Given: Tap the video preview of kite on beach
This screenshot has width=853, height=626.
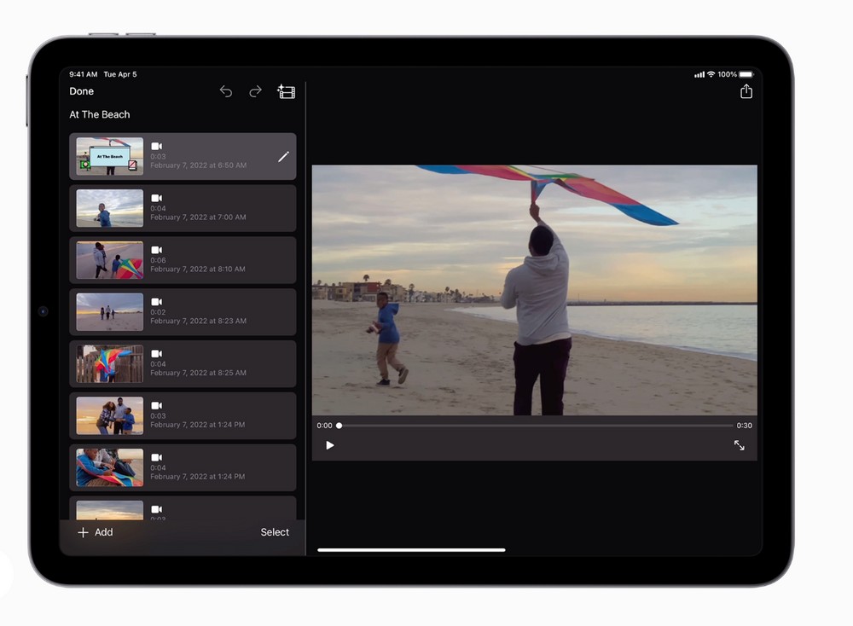Looking at the screenshot, I should pyautogui.click(x=534, y=290).
